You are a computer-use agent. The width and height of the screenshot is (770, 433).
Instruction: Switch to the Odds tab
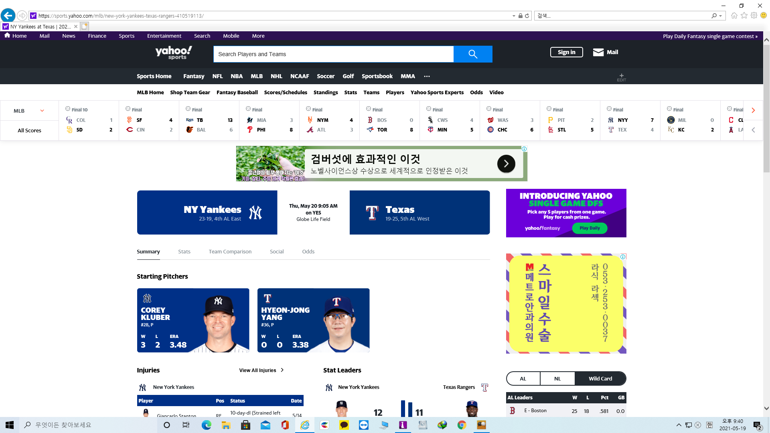pyautogui.click(x=308, y=251)
